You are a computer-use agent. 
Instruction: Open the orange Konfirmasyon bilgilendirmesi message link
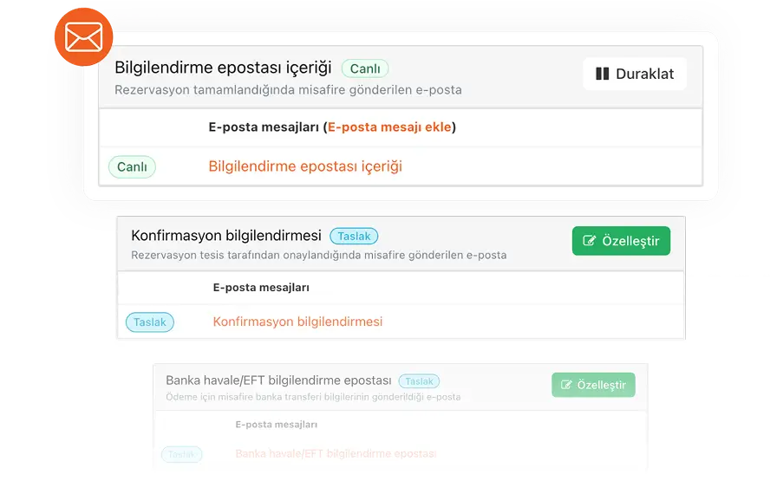pyautogui.click(x=297, y=322)
